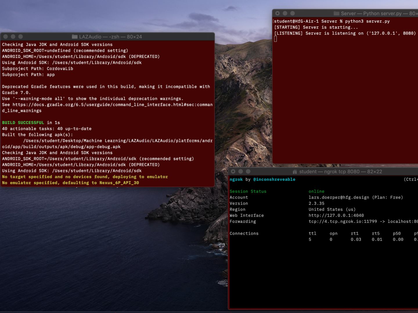Click the '[LISTENING] Server is listening' line
The height and width of the screenshot is (313, 418).
point(345,33)
